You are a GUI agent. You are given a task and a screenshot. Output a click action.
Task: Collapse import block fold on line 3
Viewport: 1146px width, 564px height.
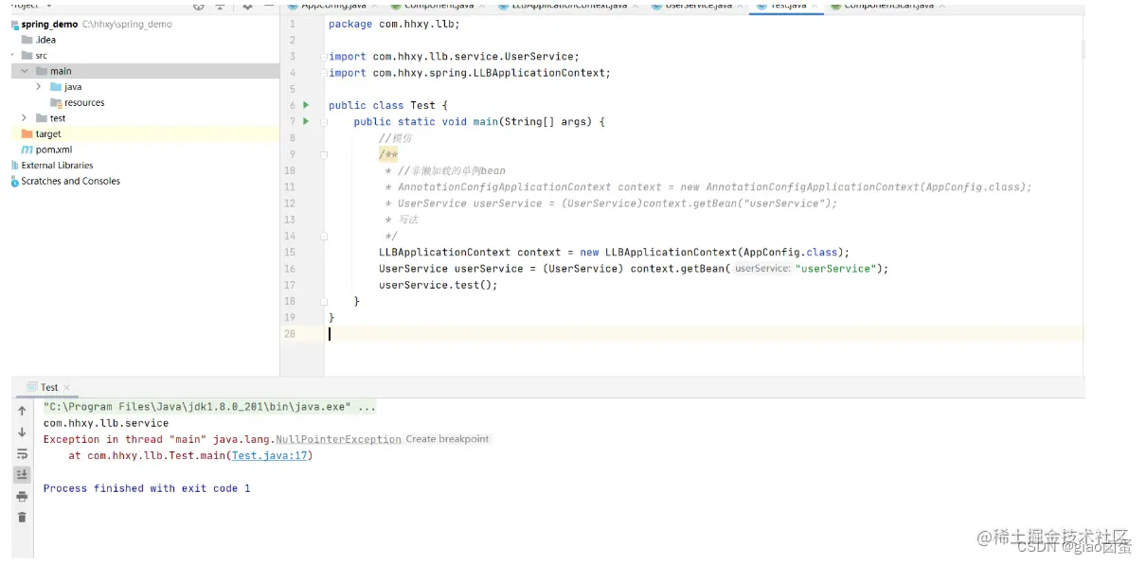(x=324, y=57)
